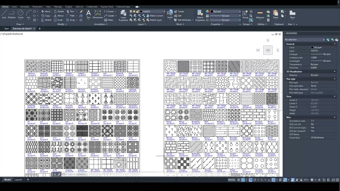Screen dimensions: 340x191
Task: Toggle clean screen mode
Action: point(333,180)
